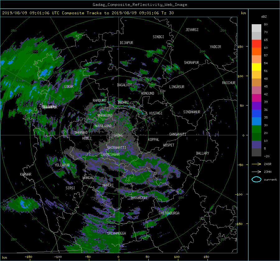
Task: Click the KUSTAGI city label
Action: pyautogui.click(x=156, y=113)
